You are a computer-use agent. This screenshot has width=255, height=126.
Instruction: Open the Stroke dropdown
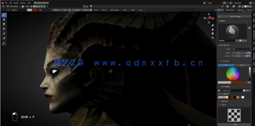pyautogui.click(x=125, y=10)
